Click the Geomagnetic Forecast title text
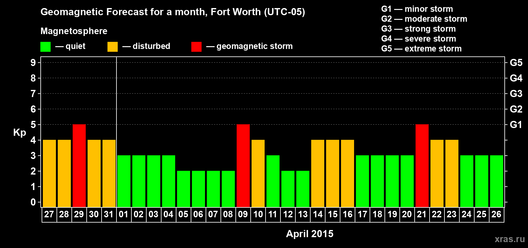Screen dimensions: 528x248 click(173, 12)
